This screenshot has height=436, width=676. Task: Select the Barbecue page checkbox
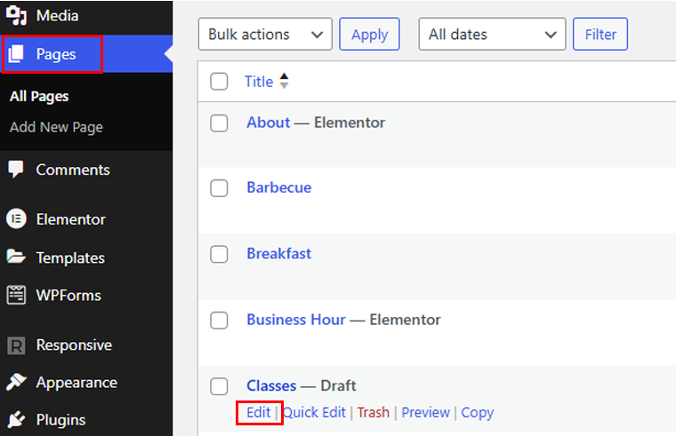219,188
